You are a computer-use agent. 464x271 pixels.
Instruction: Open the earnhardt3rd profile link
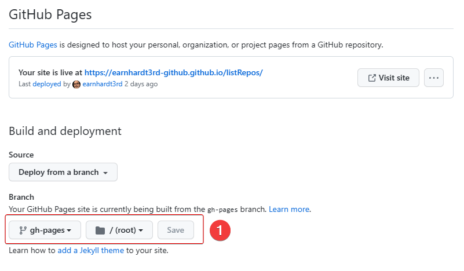click(x=103, y=84)
